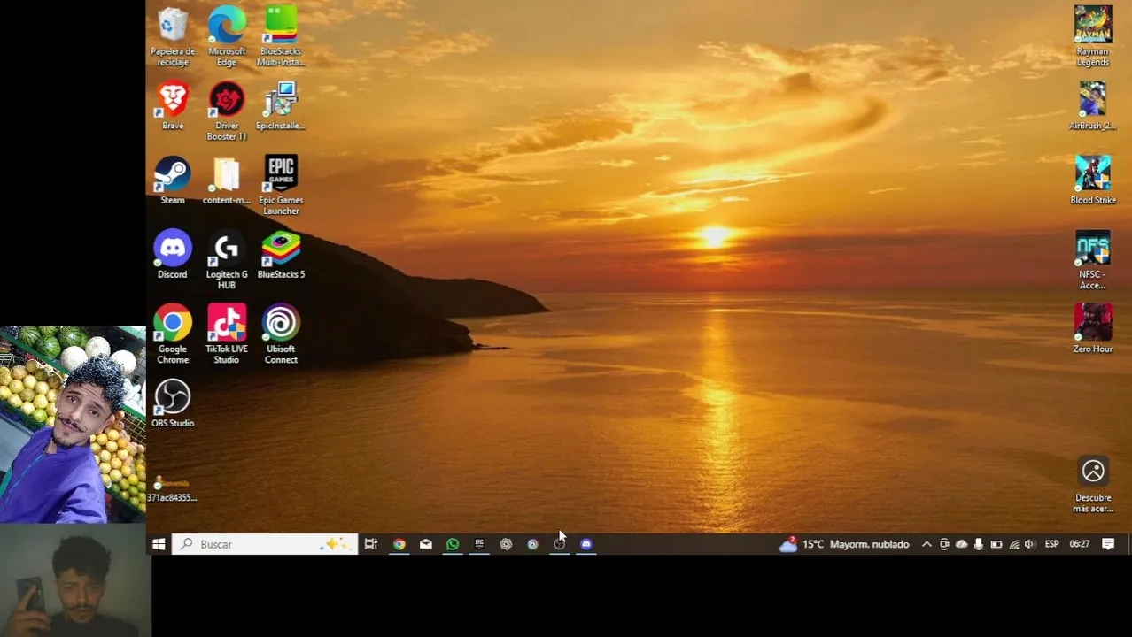Open the NFSC desktop shortcut
Viewport: 1132px width, 637px height.
(x=1093, y=260)
